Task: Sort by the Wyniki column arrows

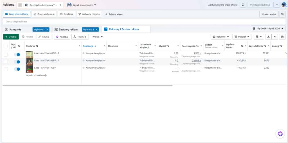Action: point(168,46)
